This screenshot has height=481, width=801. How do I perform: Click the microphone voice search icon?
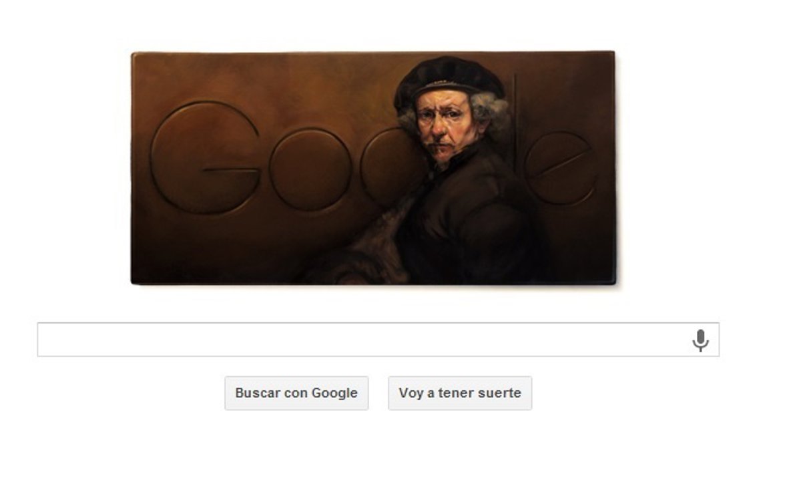pyautogui.click(x=700, y=340)
